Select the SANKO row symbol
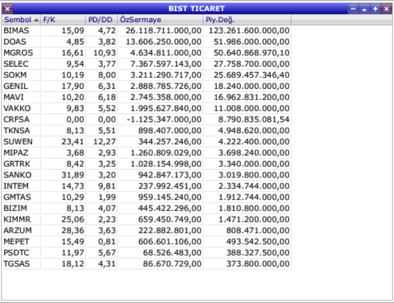 click(17, 175)
